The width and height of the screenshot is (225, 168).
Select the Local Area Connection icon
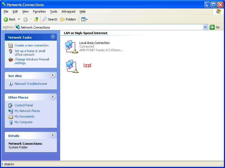coord(71,47)
